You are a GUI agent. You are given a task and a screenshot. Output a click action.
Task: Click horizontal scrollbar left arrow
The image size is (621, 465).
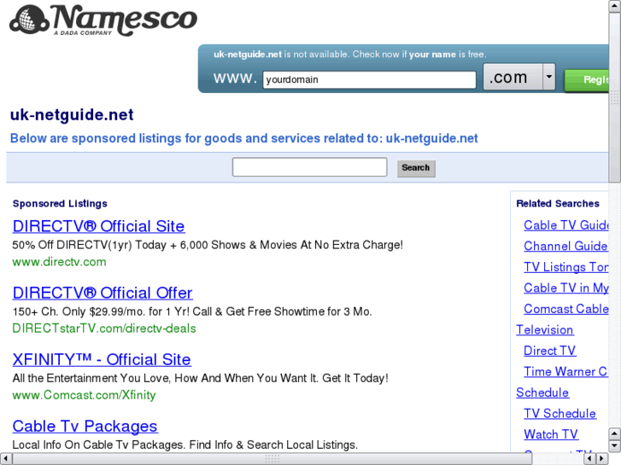pos(5,459)
